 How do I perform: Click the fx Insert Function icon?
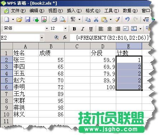[x=65, y=38]
